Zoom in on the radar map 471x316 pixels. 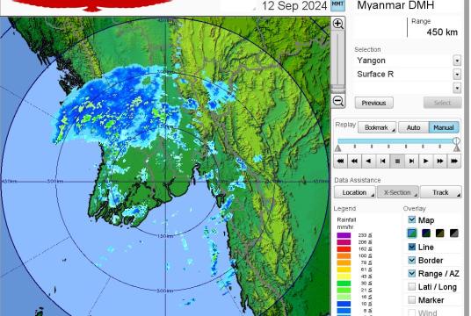[x=338, y=24]
